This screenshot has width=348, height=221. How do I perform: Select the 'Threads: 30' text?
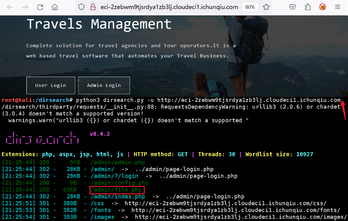217,154
